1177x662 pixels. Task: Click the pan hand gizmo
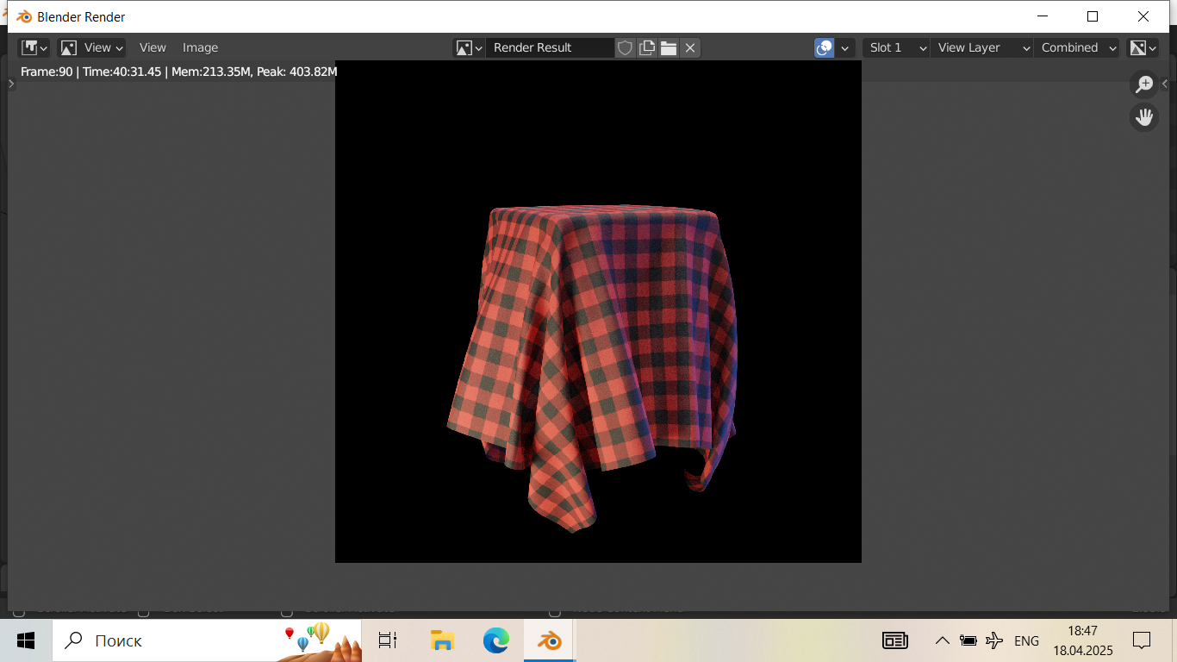[1144, 117]
